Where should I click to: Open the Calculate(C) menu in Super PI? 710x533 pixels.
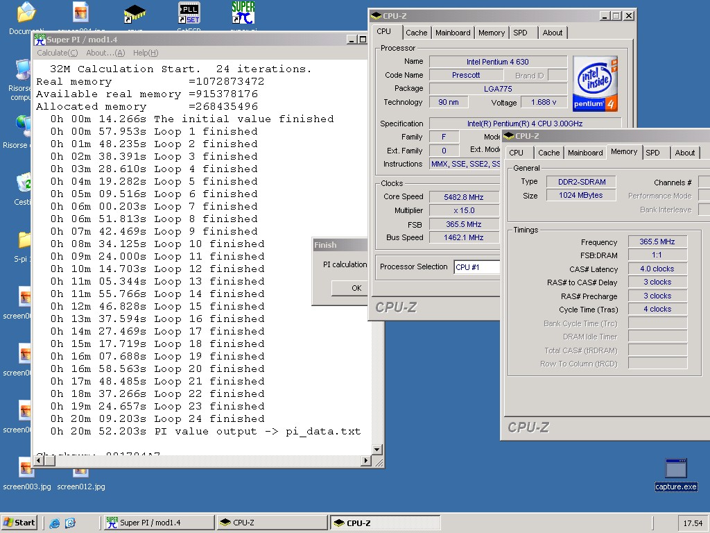pyautogui.click(x=58, y=53)
